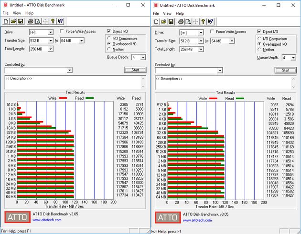The height and width of the screenshot is (234, 301).
Task: Click green Read legend swatch in left window
Action: pyautogui.click(x=90, y=98)
